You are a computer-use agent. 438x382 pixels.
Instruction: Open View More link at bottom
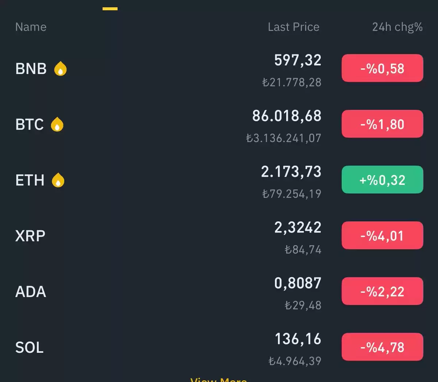219,379
